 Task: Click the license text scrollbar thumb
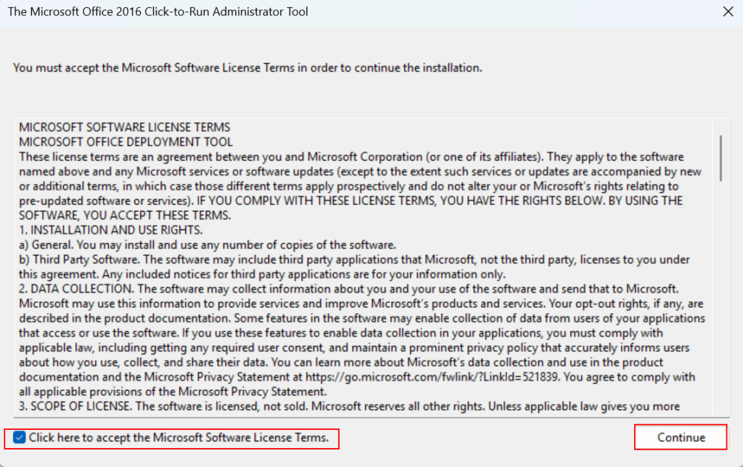coord(721,157)
